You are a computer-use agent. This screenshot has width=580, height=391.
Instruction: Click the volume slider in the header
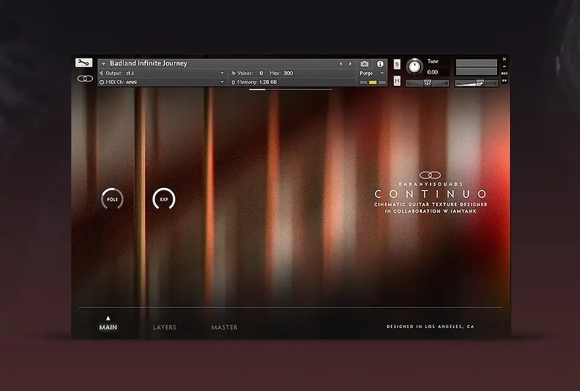tap(476, 83)
